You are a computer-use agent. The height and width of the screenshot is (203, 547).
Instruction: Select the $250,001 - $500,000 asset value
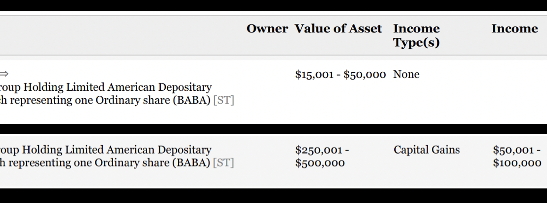point(322,156)
